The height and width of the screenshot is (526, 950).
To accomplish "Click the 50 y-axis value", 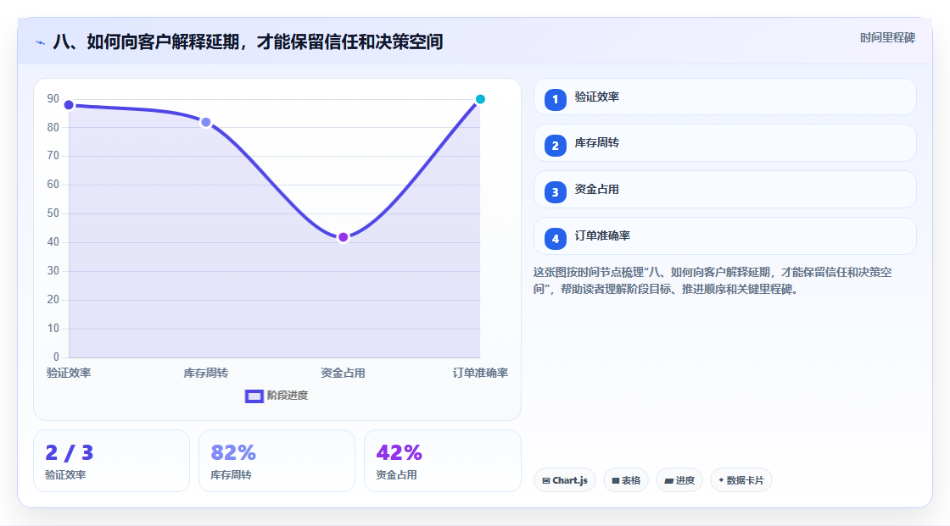I will click(53, 213).
